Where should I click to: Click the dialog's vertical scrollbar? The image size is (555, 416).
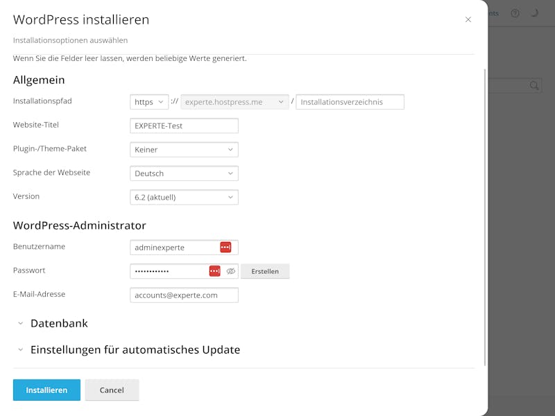(484, 218)
